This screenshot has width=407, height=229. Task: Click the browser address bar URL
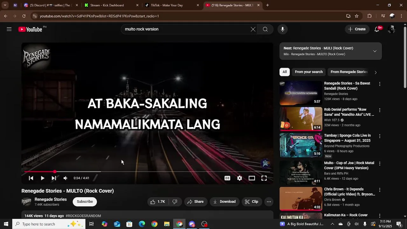tap(99, 16)
